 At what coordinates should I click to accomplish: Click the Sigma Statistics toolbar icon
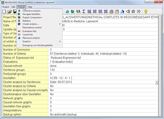[84, 11]
